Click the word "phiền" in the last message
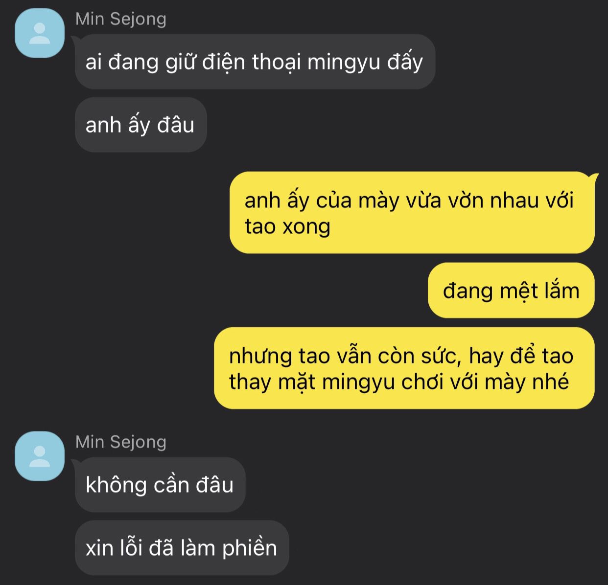Viewport: 608px width, 585px height. [250, 548]
